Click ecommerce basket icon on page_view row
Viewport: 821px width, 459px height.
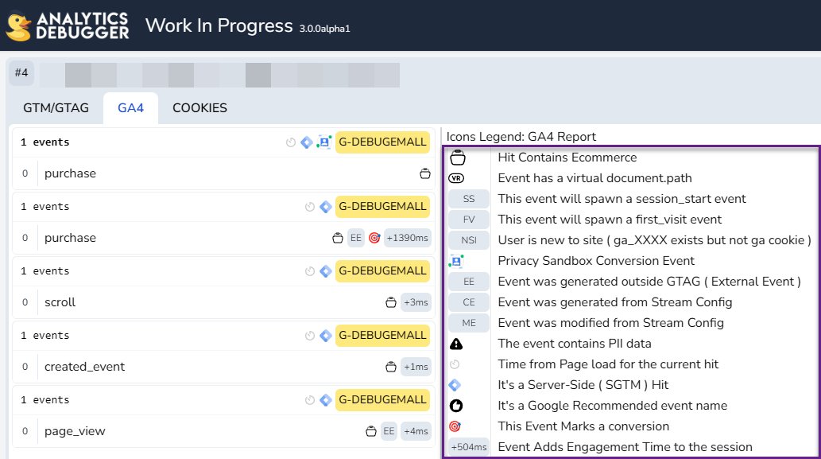370,431
